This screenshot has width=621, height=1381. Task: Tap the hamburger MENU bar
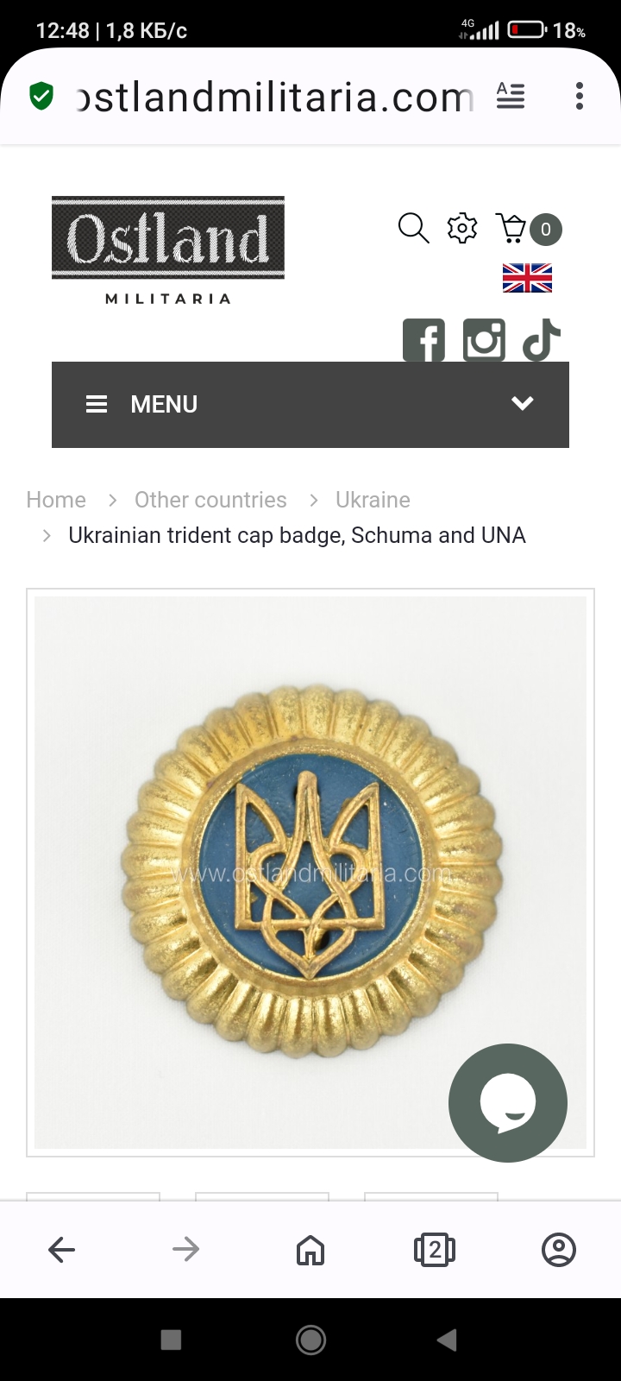tap(142, 404)
